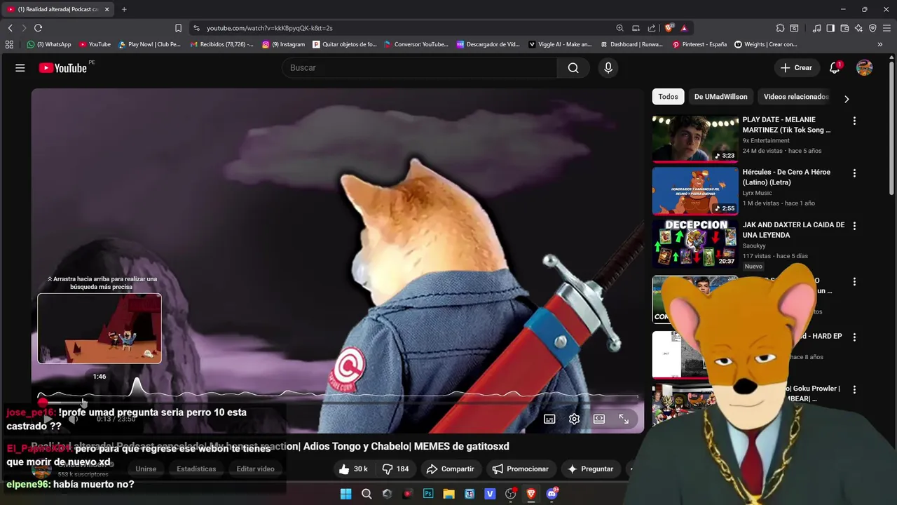Click the Compartir button

(x=451, y=469)
